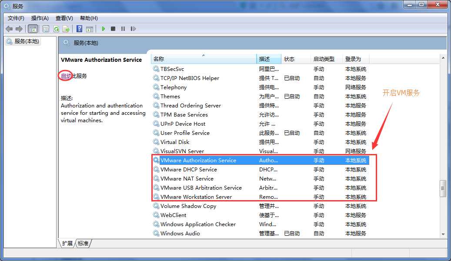Open the Properties toolbar icon
This screenshot has height=261, width=451.
coord(46,29)
